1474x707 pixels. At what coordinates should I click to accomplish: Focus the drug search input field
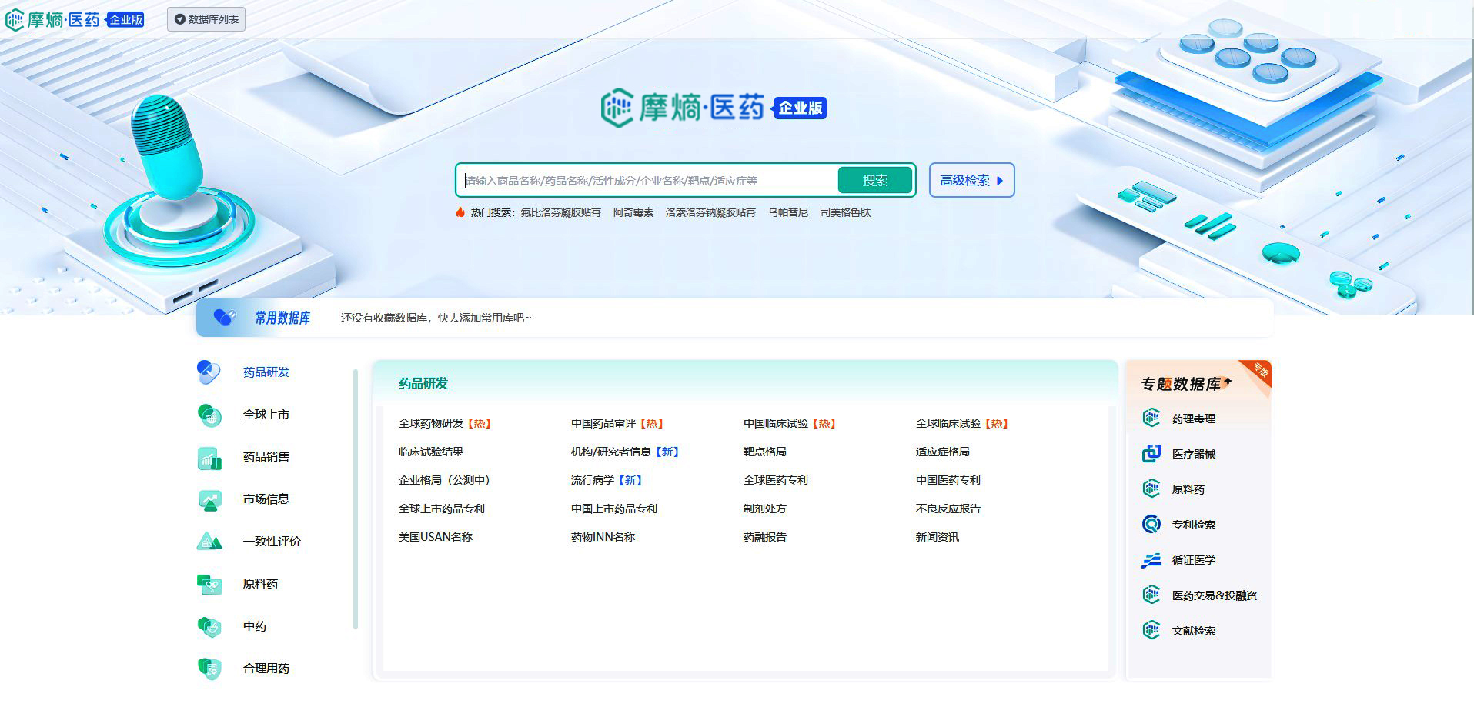click(650, 180)
